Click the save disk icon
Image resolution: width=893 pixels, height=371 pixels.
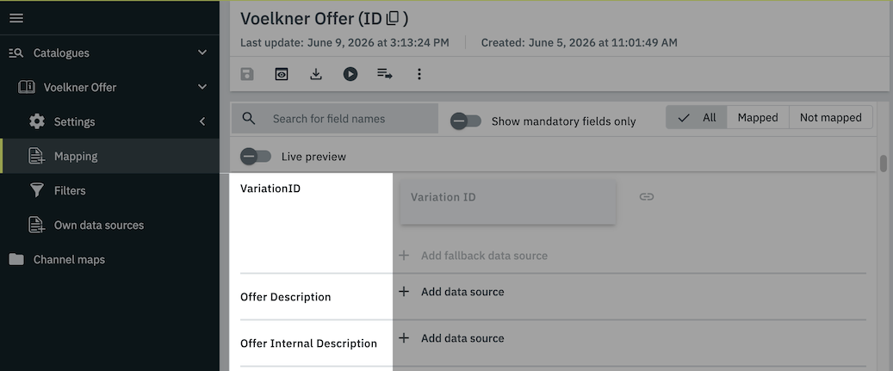pyautogui.click(x=247, y=74)
